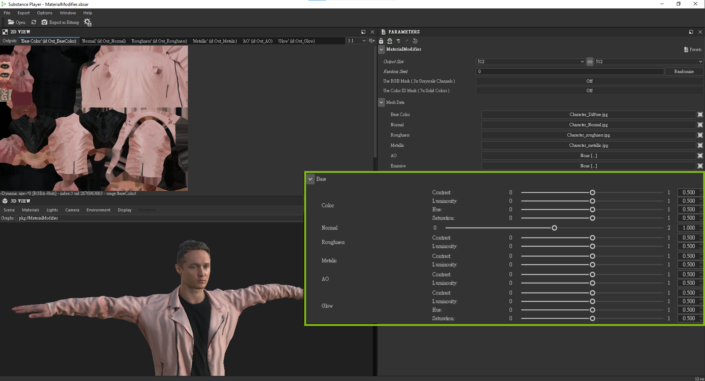Viewport: 705px width, 381px height.
Task: Toggle the output size link chain
Action: pos(590,62)
